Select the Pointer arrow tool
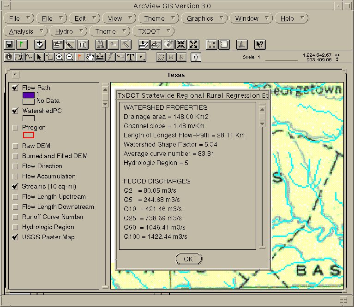 pyautogui.click(x=39, y=57)
